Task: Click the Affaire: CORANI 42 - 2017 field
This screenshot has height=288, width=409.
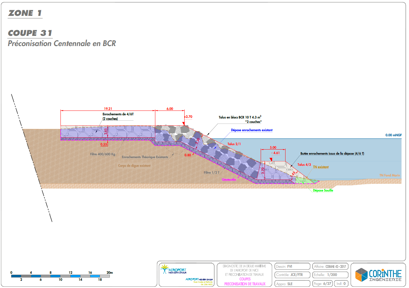Action: tap(330, 266)
